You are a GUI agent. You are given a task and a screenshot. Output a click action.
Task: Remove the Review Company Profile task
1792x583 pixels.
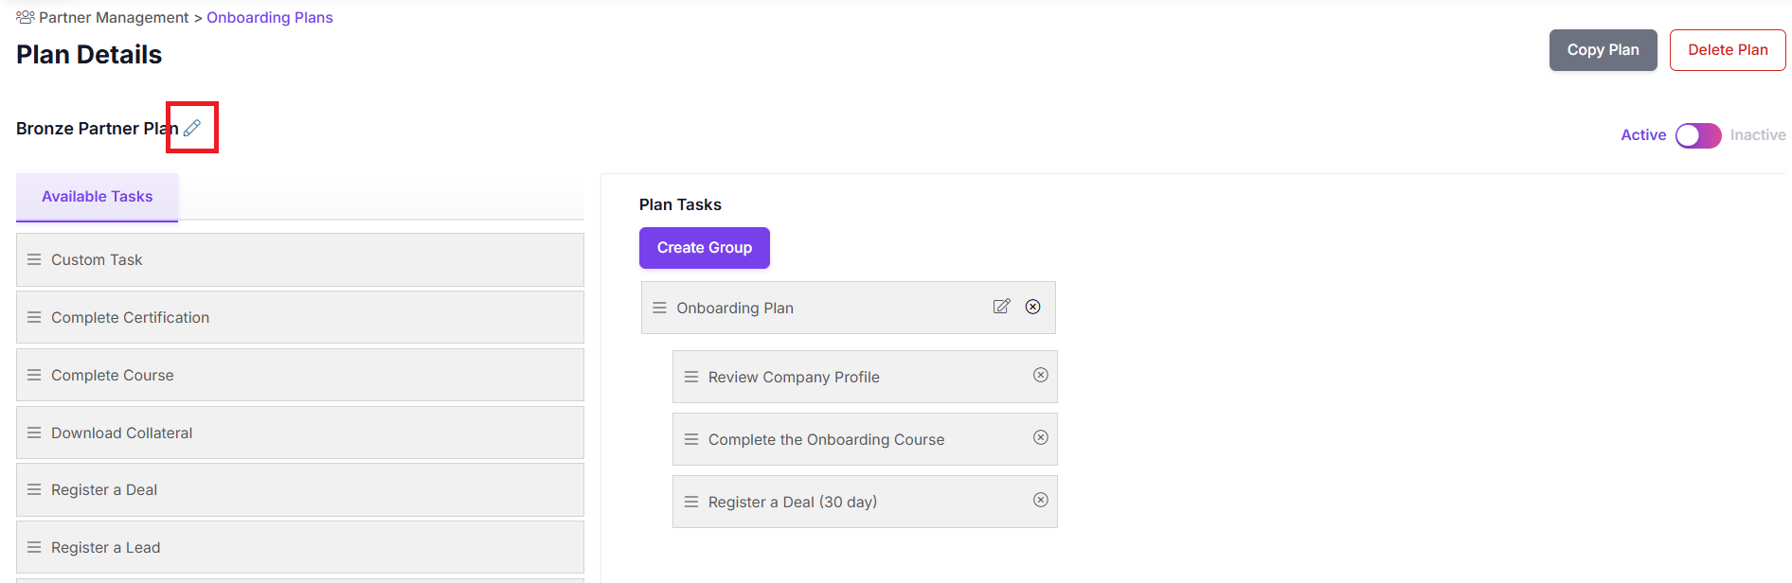click(1041, 375)
